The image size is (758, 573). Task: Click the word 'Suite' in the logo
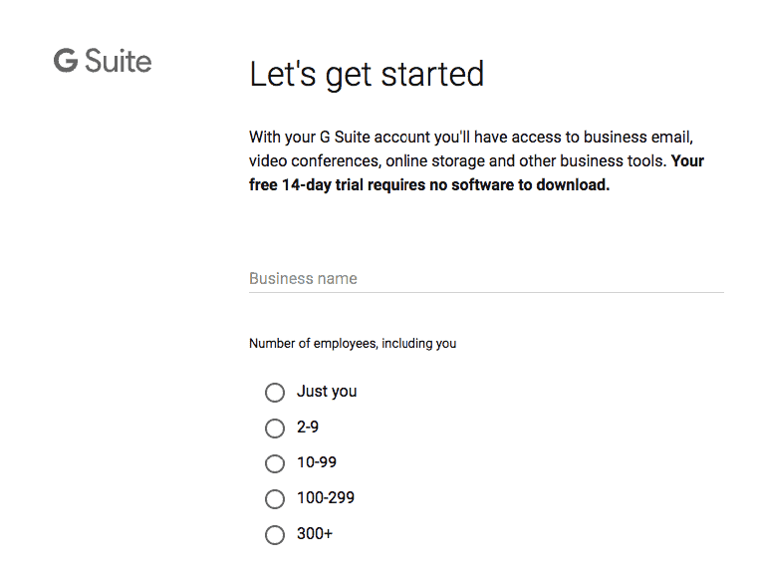coord(119,61)
